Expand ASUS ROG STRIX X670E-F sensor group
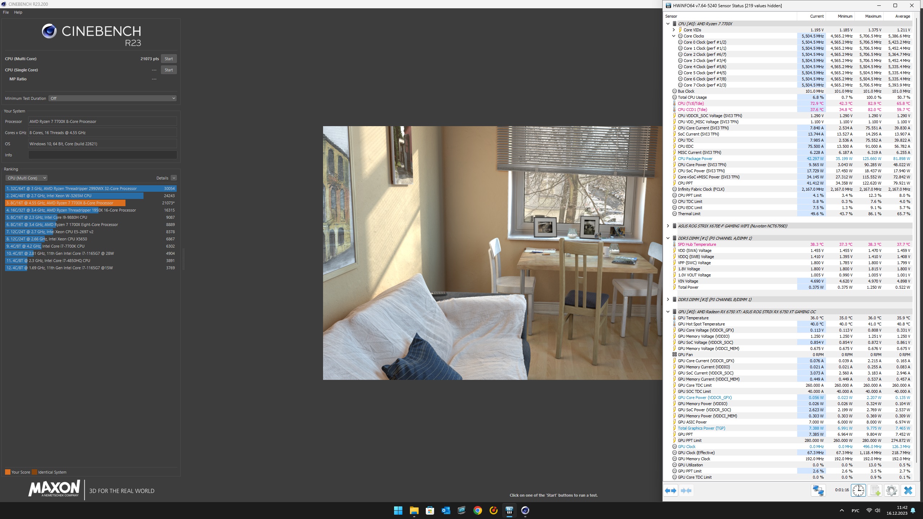 (668, 226)
